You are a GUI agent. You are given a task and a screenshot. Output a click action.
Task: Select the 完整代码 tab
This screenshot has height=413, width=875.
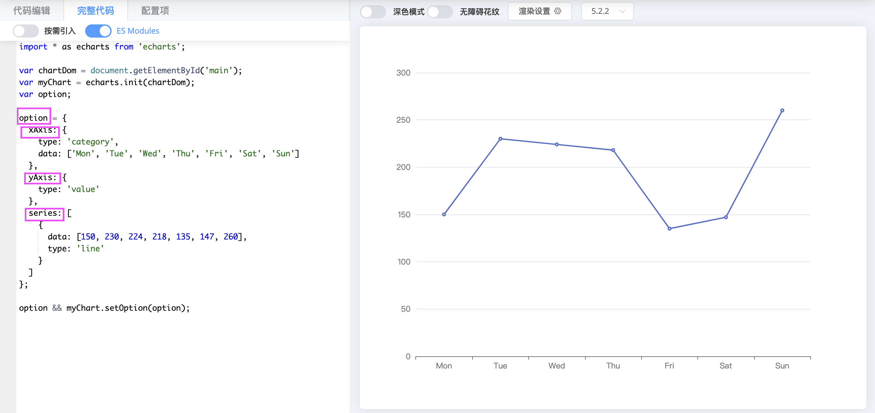[95, 11]
